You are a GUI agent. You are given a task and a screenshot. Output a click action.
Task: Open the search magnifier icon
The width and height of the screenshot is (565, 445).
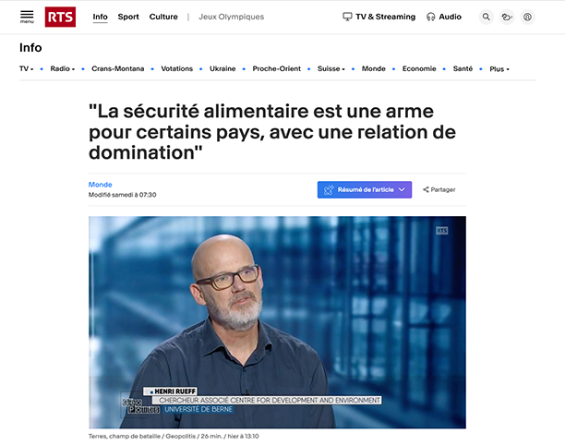pyautogui.click(x=487, y=17)
